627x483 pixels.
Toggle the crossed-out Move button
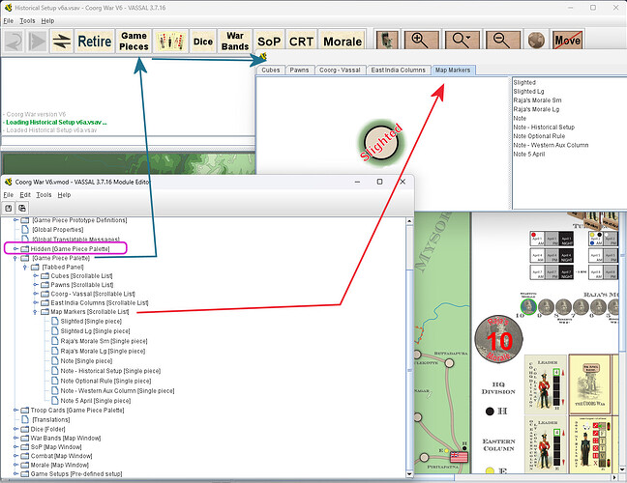click(x=567, y=40)
